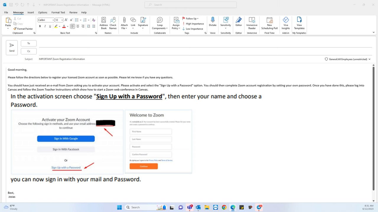Toggle Bold formatting
Viewport: 378px width, 212px height.
40,26
